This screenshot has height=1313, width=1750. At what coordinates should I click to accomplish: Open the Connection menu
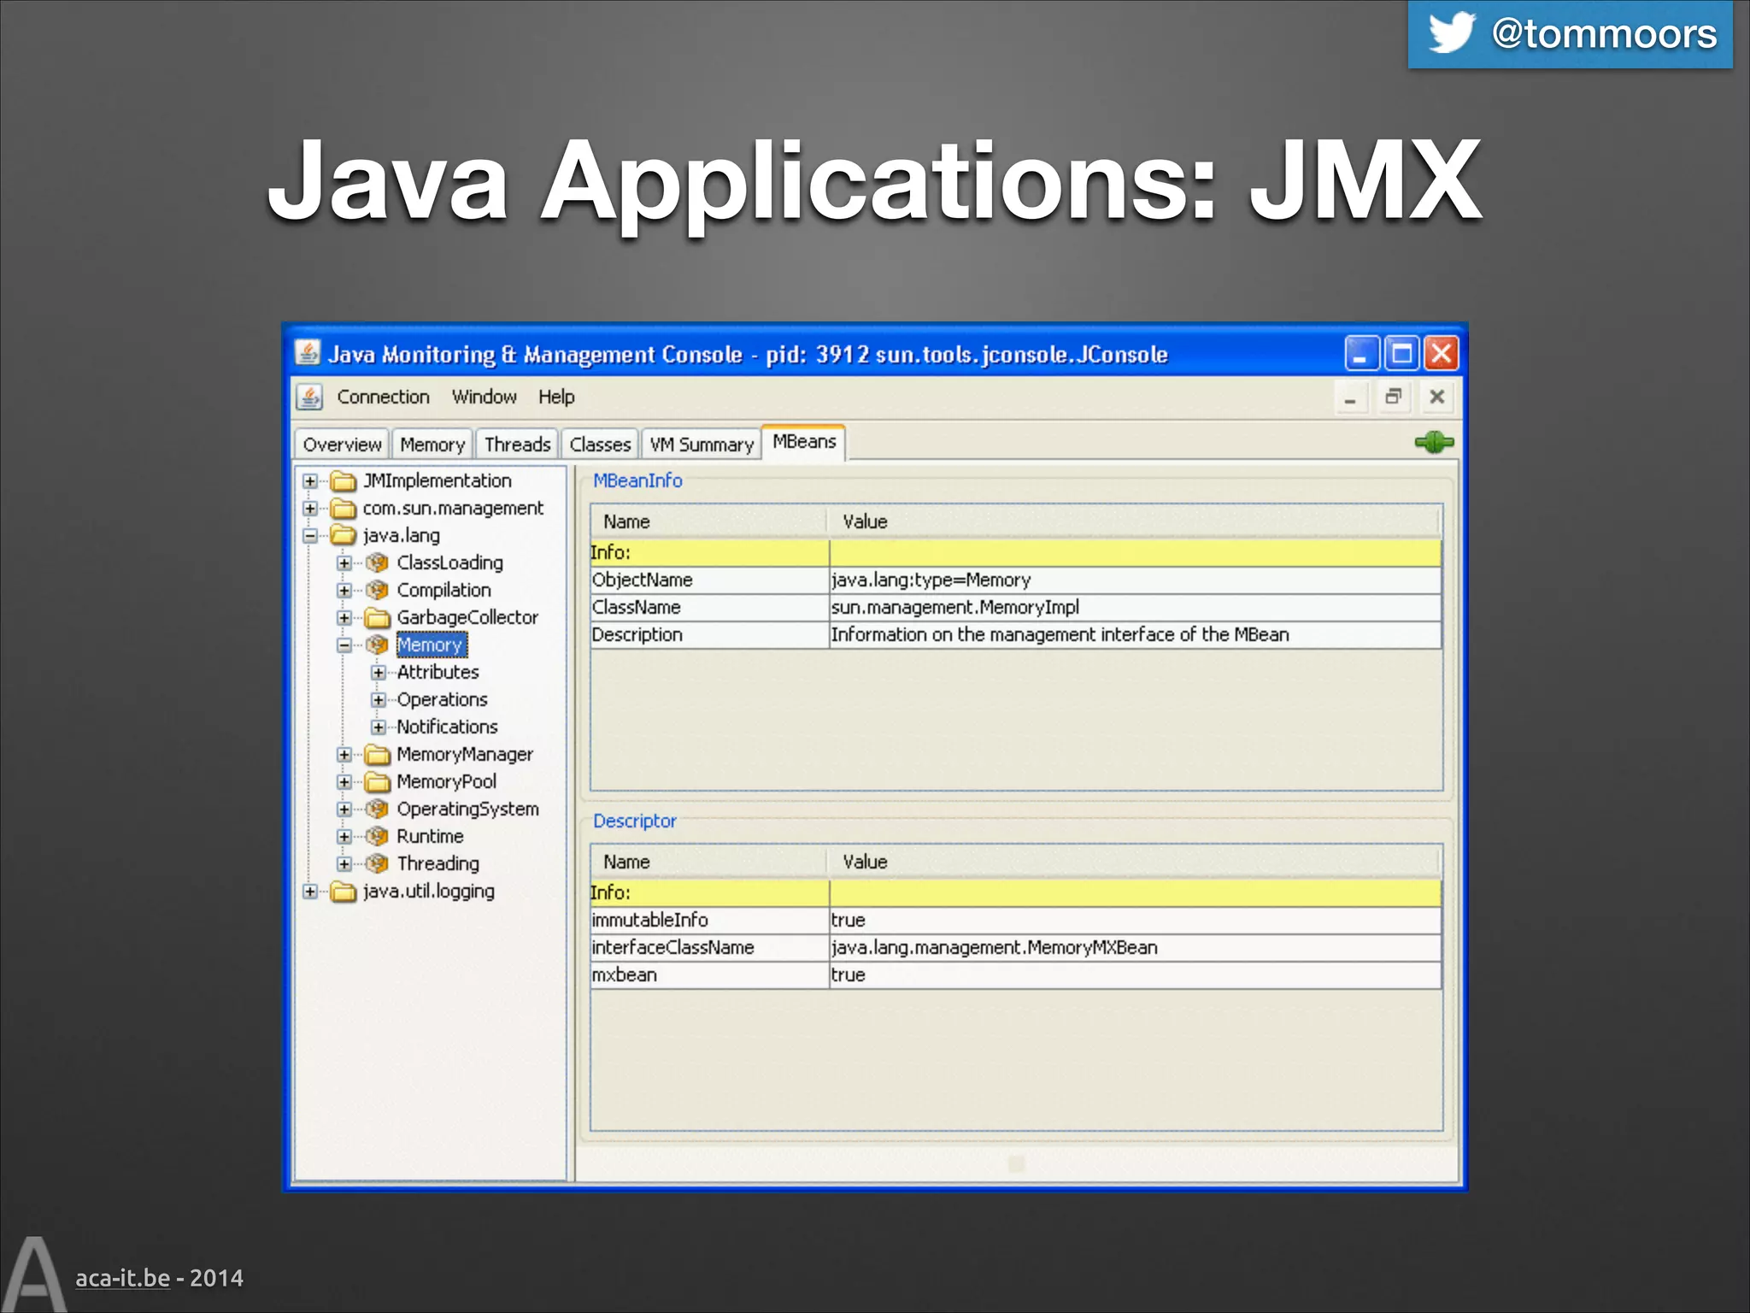(383, 397)
